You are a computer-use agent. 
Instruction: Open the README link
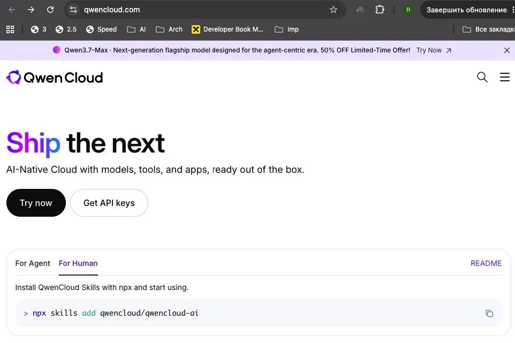pyautogui.click(x=486, y=263)
